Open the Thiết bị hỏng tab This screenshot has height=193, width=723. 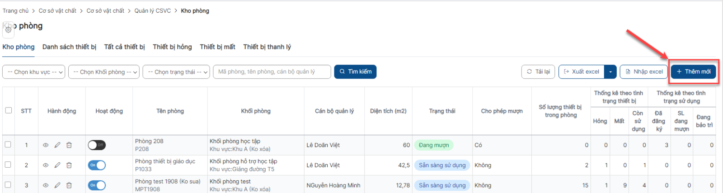point(172,47)
